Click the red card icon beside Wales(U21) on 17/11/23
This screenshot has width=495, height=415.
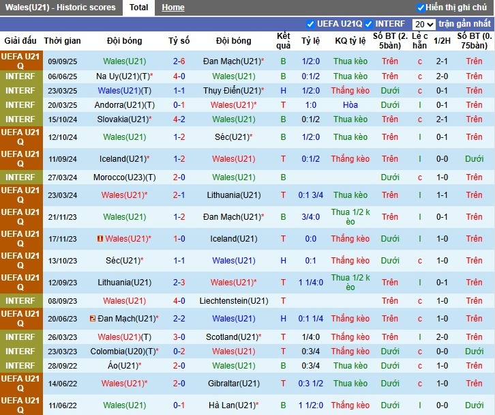[100, 239]
